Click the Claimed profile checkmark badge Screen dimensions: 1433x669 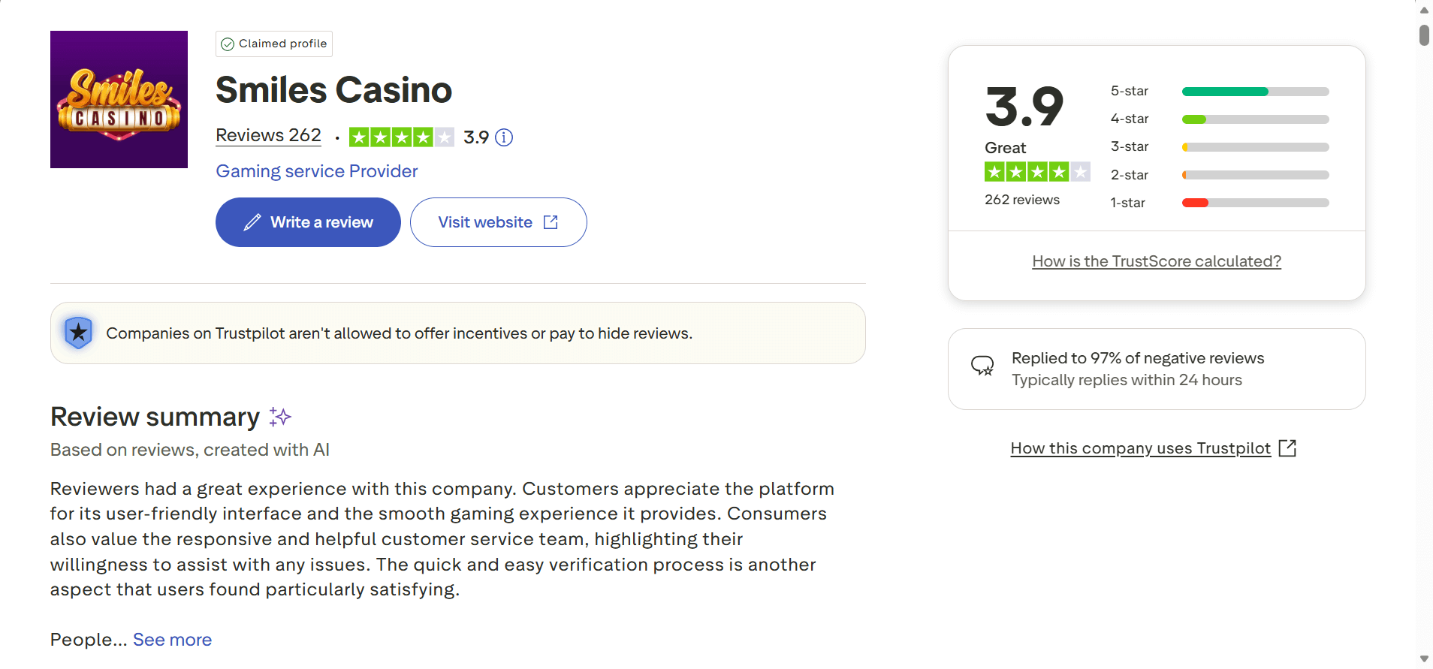click(x=228, y=44)
